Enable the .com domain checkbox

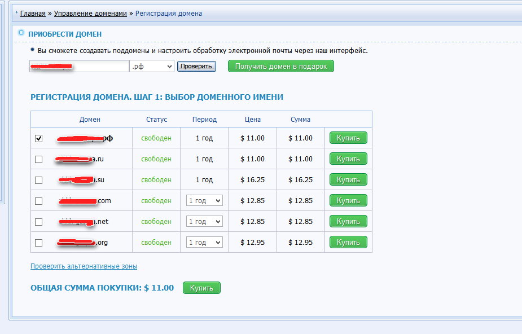39,201
